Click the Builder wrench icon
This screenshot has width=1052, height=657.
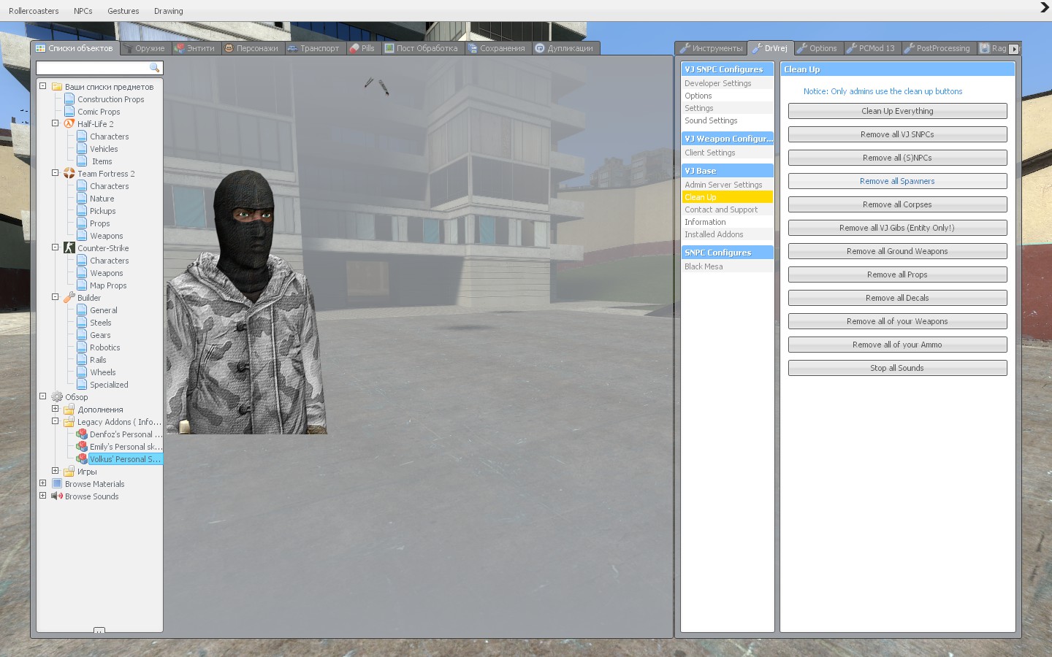pos(69,298)
